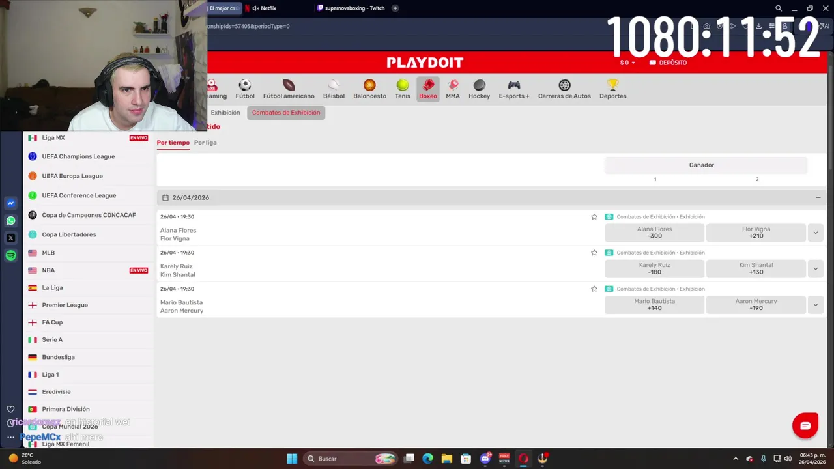Open Microsoft Store from the taskbar
This screenshot has width=834, height=469.
[x=465, y=459]
